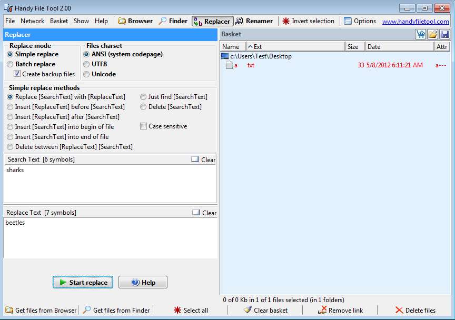
Task: Click the Help button beside Start replace
Action: click(x=143, y=282)
